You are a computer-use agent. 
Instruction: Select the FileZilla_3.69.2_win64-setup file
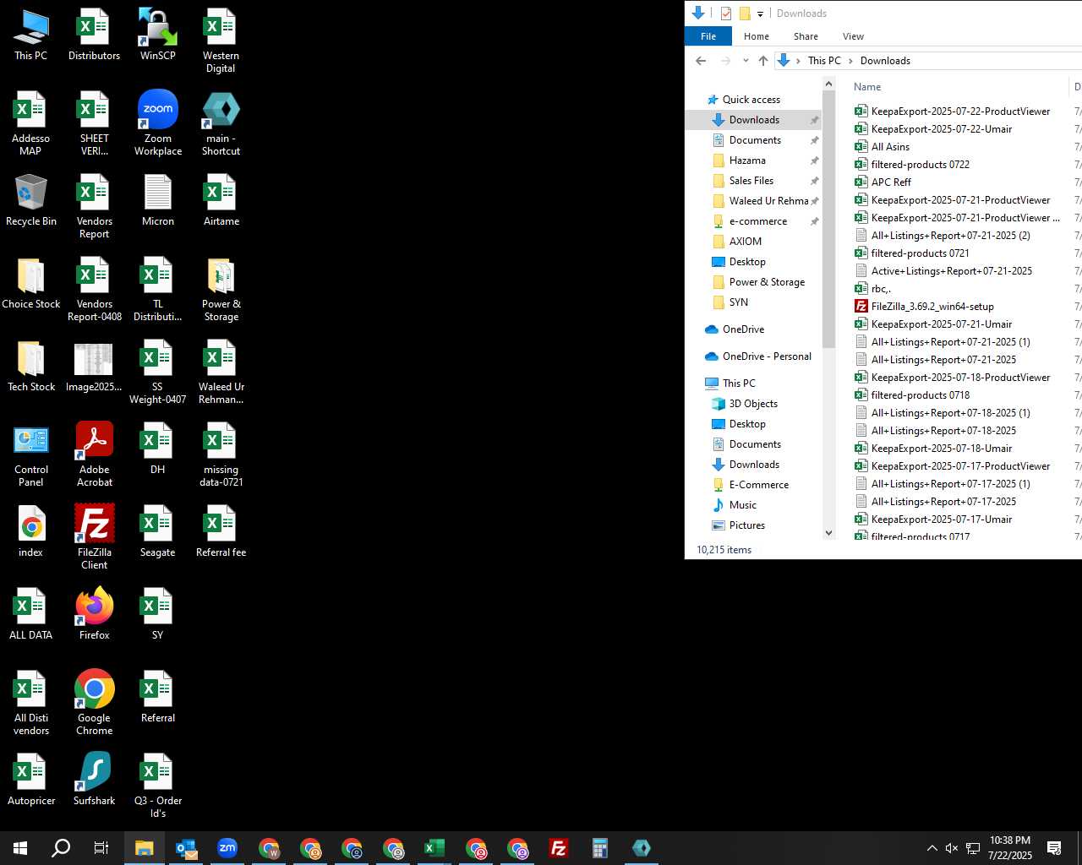(932, 307)
